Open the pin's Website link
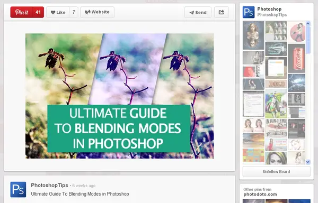Image resolution: width=318 pixels, height=203 pixels. click(x=98, y=12)
